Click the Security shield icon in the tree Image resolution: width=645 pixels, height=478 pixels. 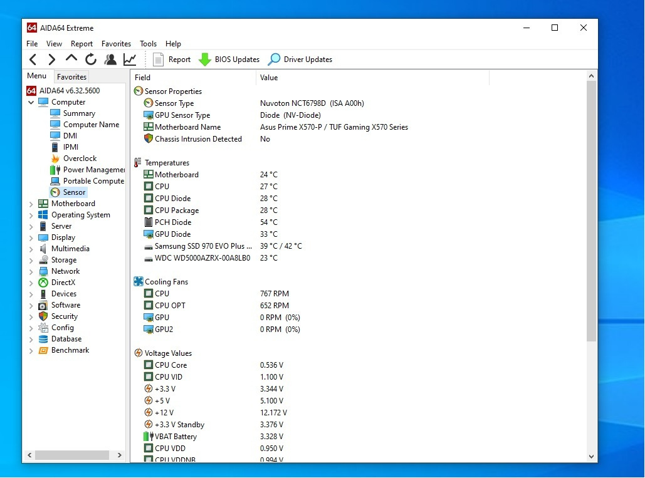tap(43, 316)
